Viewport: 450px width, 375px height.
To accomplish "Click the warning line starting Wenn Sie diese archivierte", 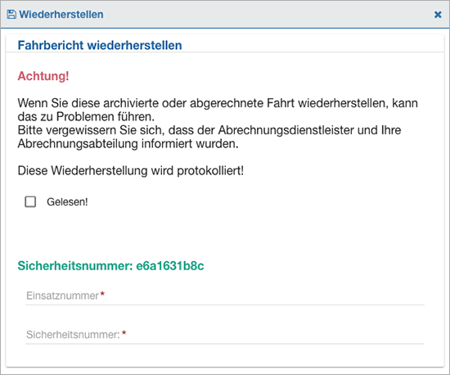I will point(218,103).
